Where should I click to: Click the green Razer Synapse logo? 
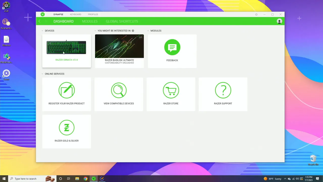click(42, 14)
